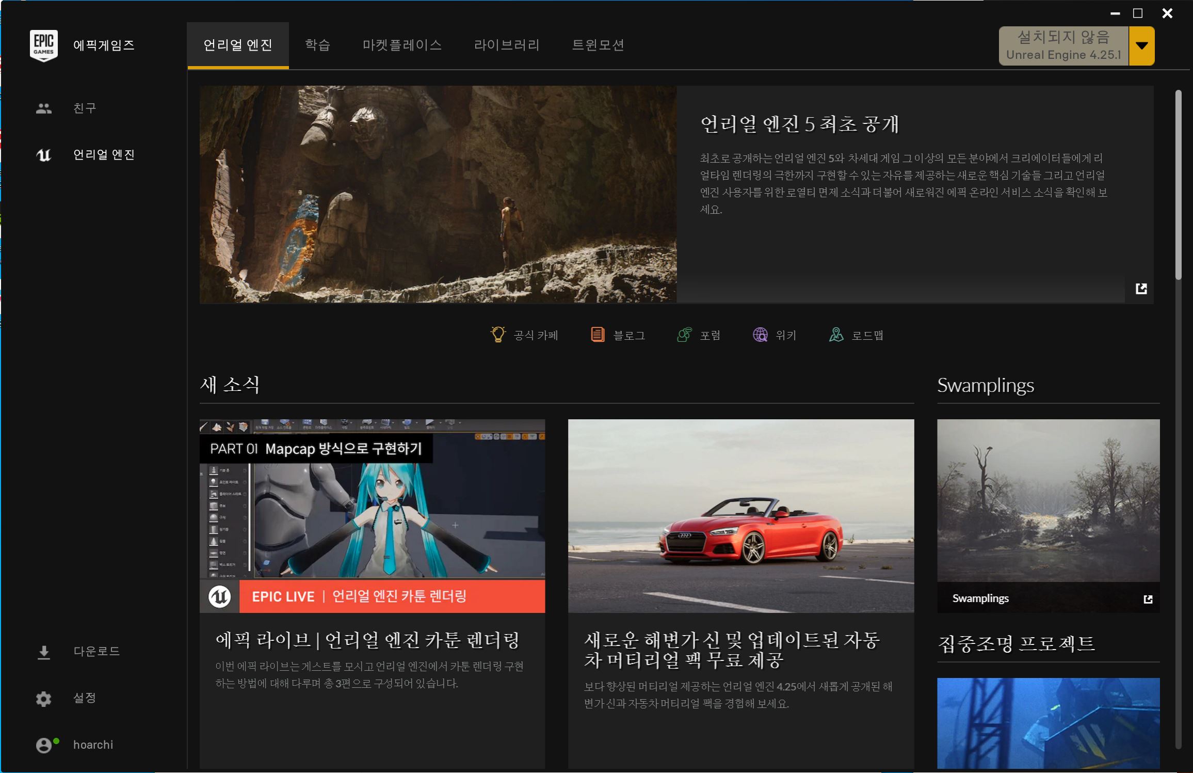This screenshot has width=1193, height=773.
Task: Switch to the Library (라이브러리) tab
Action: pyautogui.click(x=507, y=45)
